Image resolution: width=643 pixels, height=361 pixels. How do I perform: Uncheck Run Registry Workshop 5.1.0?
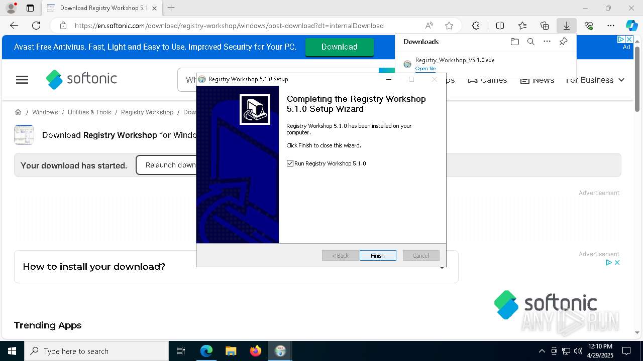290,163
